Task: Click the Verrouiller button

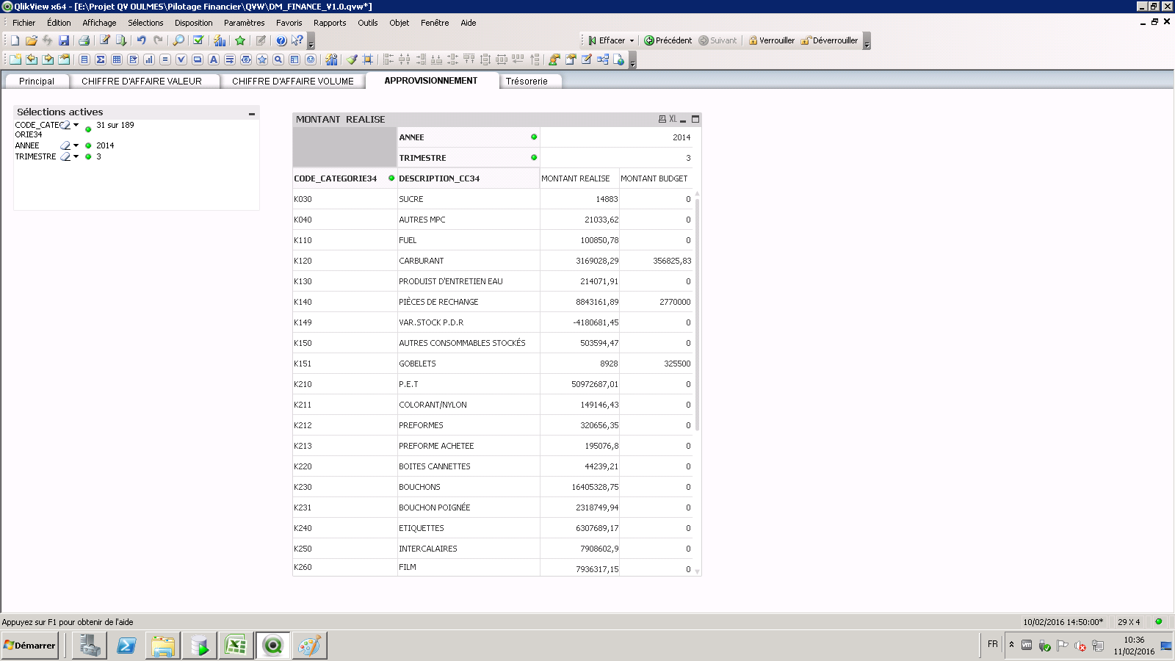Action: pos(771,40)
